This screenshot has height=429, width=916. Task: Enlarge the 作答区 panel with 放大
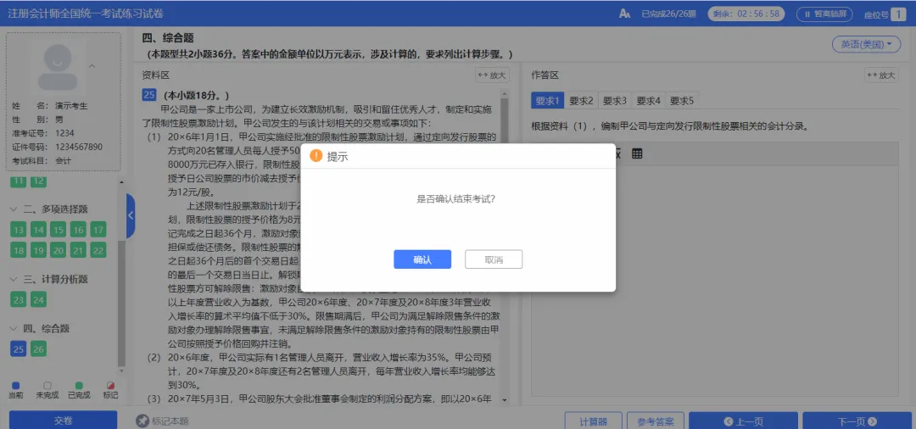point(880,75)
